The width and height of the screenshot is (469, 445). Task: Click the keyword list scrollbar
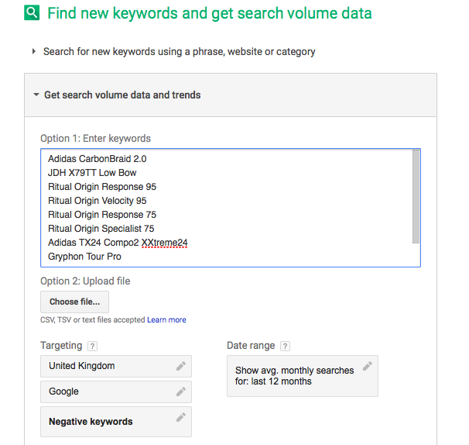click(416, 197)
